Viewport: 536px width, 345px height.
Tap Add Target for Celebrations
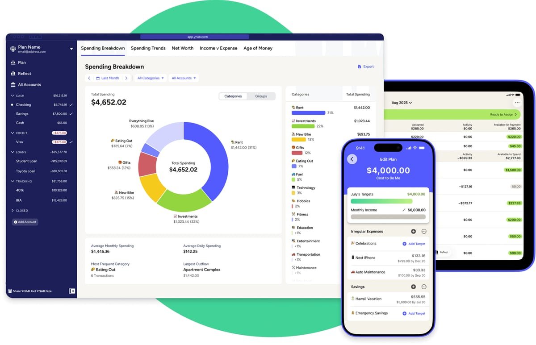point(414,244)
